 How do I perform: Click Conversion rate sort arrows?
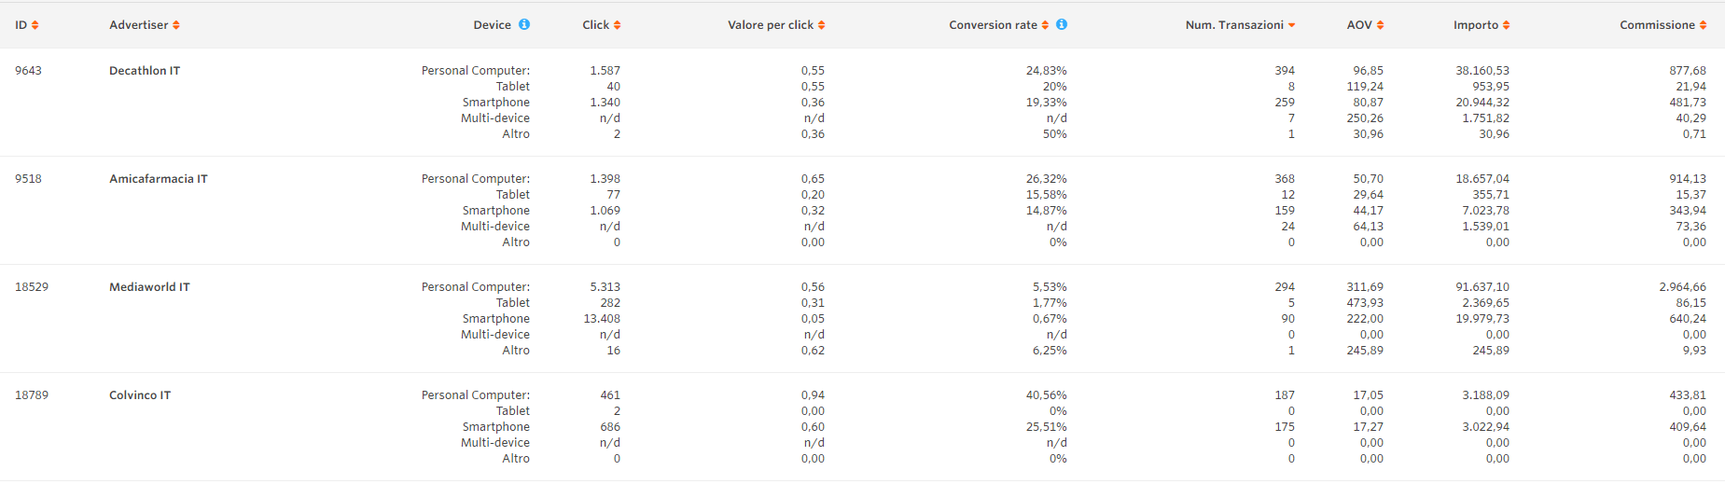click(x=1045, y=25)
